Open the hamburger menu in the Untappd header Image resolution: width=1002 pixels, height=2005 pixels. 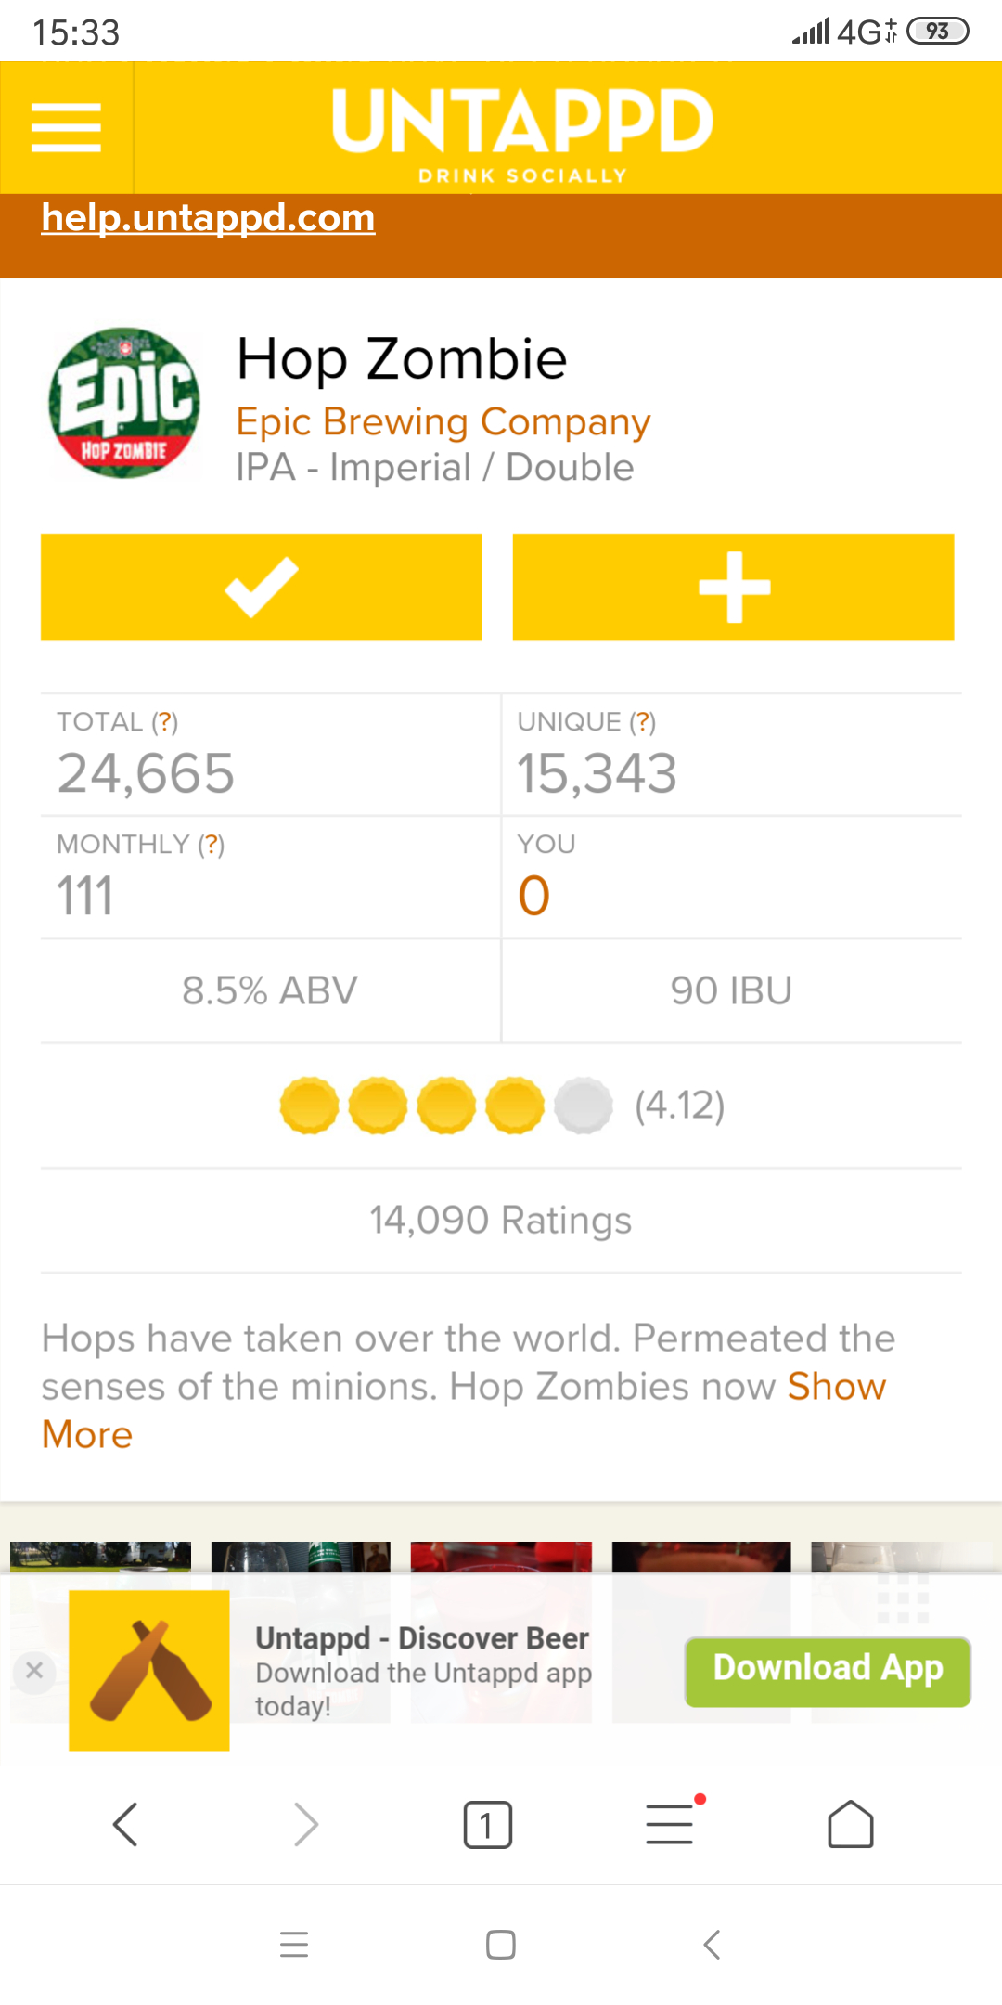tap(66, 127)
